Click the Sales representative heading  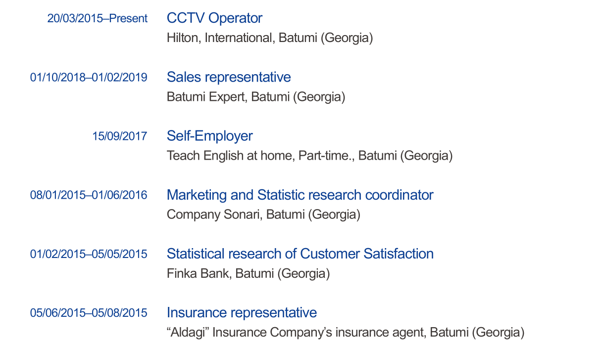coord(229,77)
